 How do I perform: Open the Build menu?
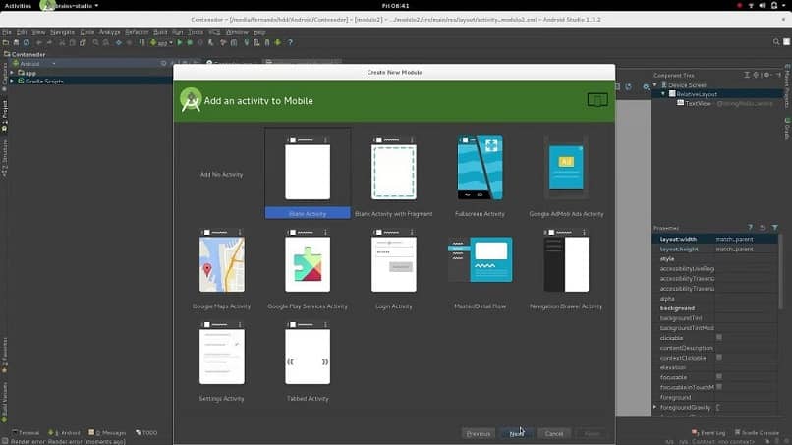tap(160, 32)
